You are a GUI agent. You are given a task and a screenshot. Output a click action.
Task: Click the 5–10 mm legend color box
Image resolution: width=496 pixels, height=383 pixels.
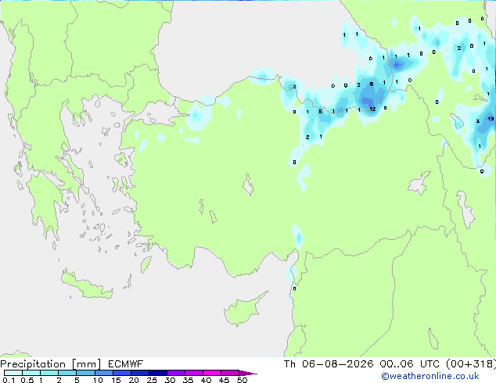click(x=85, y=373)
